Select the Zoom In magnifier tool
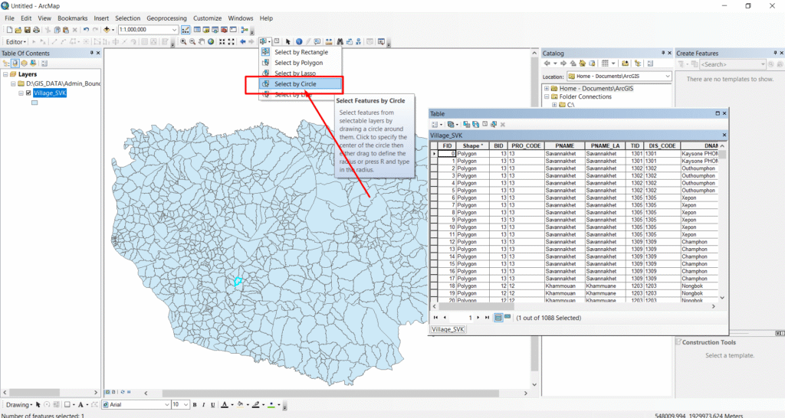 [183, 42]
